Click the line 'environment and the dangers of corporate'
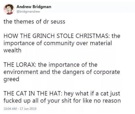 [x=62, y=72]
